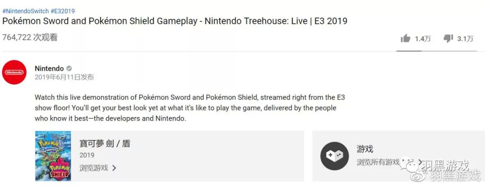The image size is (485, 187).
Task: Go to the Nintendo channel name
Action: click(x=49, y=69)
